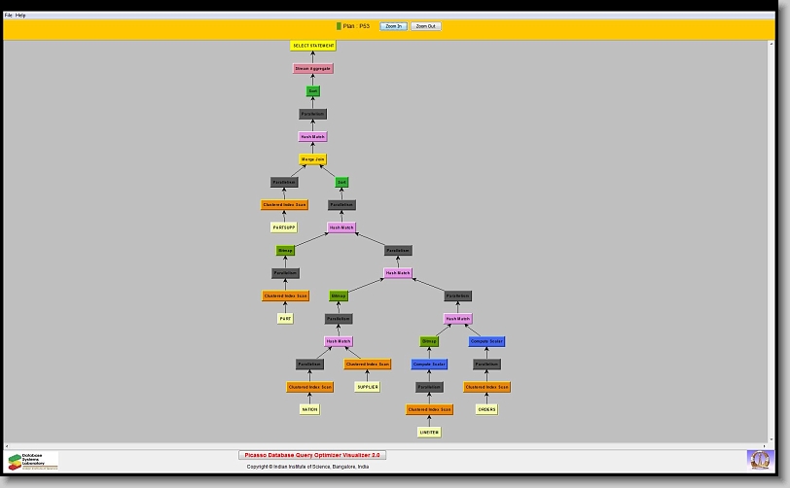Click the Picasso Database Query Optimizer Visualizer label
The height and width of the screenshot is (488, 790).
coord(312,455)
